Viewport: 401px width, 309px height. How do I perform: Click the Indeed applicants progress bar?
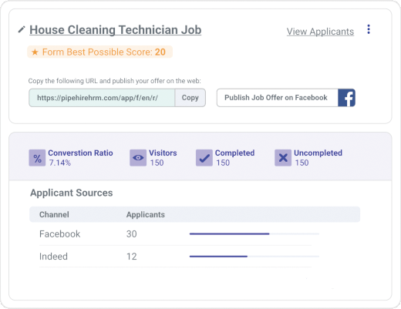[x=254, y=257]
